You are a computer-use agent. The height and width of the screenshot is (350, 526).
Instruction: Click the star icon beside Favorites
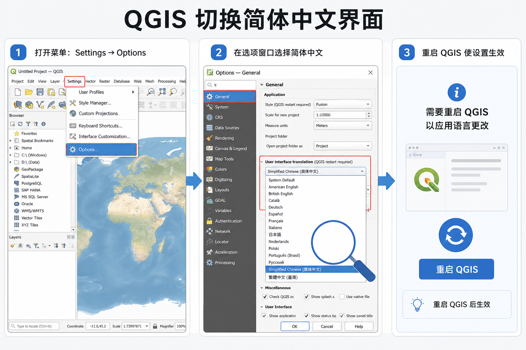[x=16, y=134]
